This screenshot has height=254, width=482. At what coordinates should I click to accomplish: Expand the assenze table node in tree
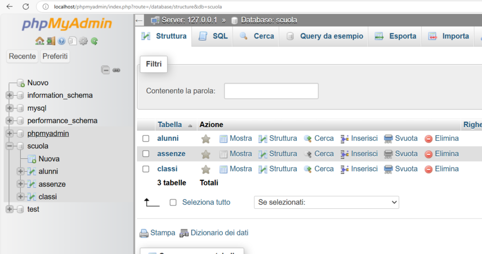pyautogui.click(x=21, y=184)
